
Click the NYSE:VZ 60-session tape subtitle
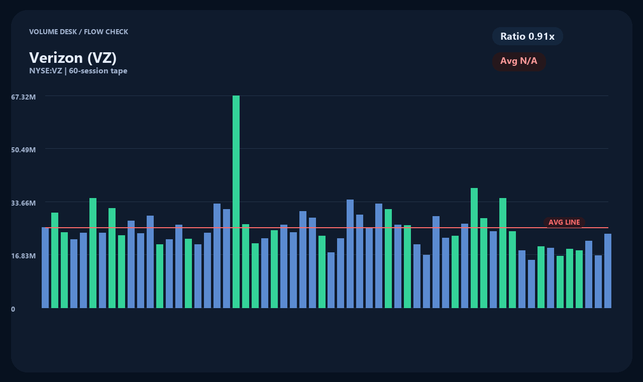tap(78, 71)
